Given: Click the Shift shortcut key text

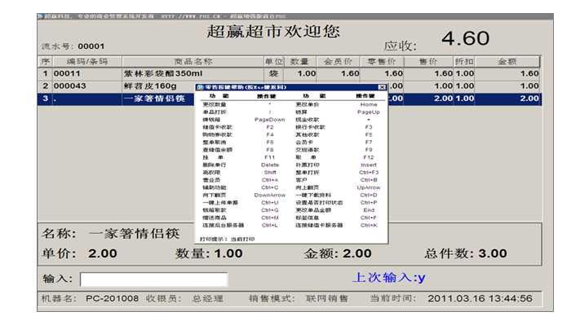Looking at the screenshot, I should pyautogui.click(x=270, y=173).
